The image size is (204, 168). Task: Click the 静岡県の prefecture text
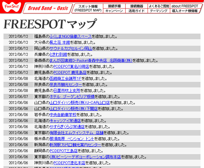tap(42, 151)
